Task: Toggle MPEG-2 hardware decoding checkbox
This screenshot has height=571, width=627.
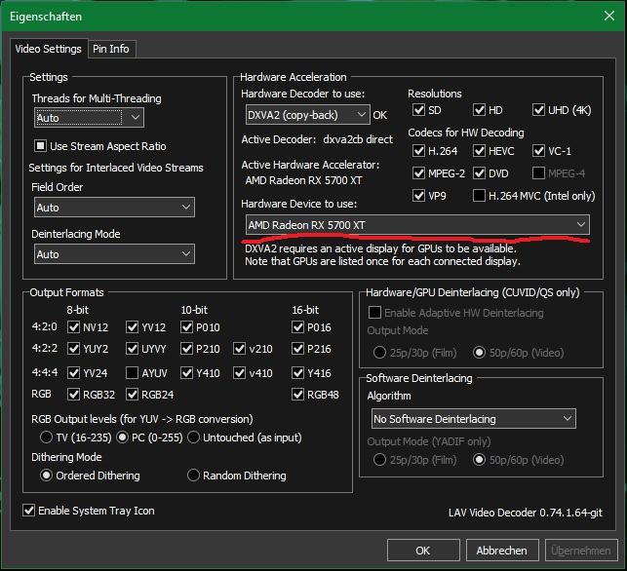Action: tap(418, 173)
